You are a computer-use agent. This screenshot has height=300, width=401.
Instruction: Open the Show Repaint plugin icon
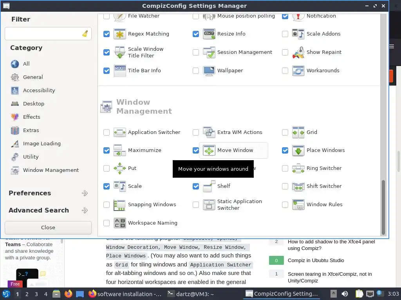298,52
